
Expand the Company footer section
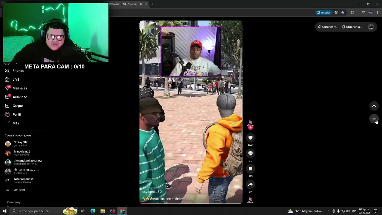[14, 202]
